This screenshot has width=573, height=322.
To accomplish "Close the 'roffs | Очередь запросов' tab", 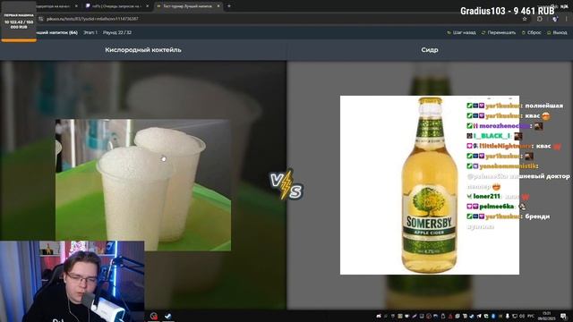I will (147, 6).
